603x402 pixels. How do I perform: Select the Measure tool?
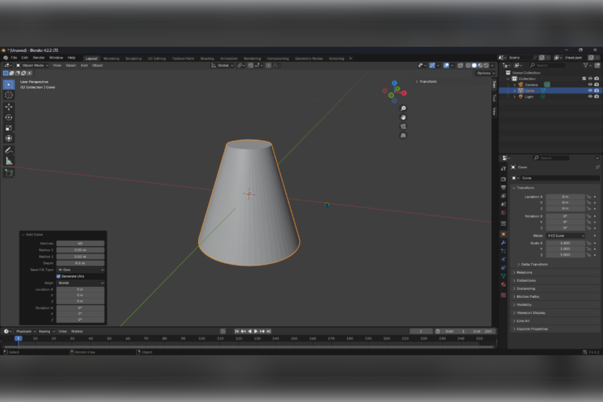click(9, 161)
